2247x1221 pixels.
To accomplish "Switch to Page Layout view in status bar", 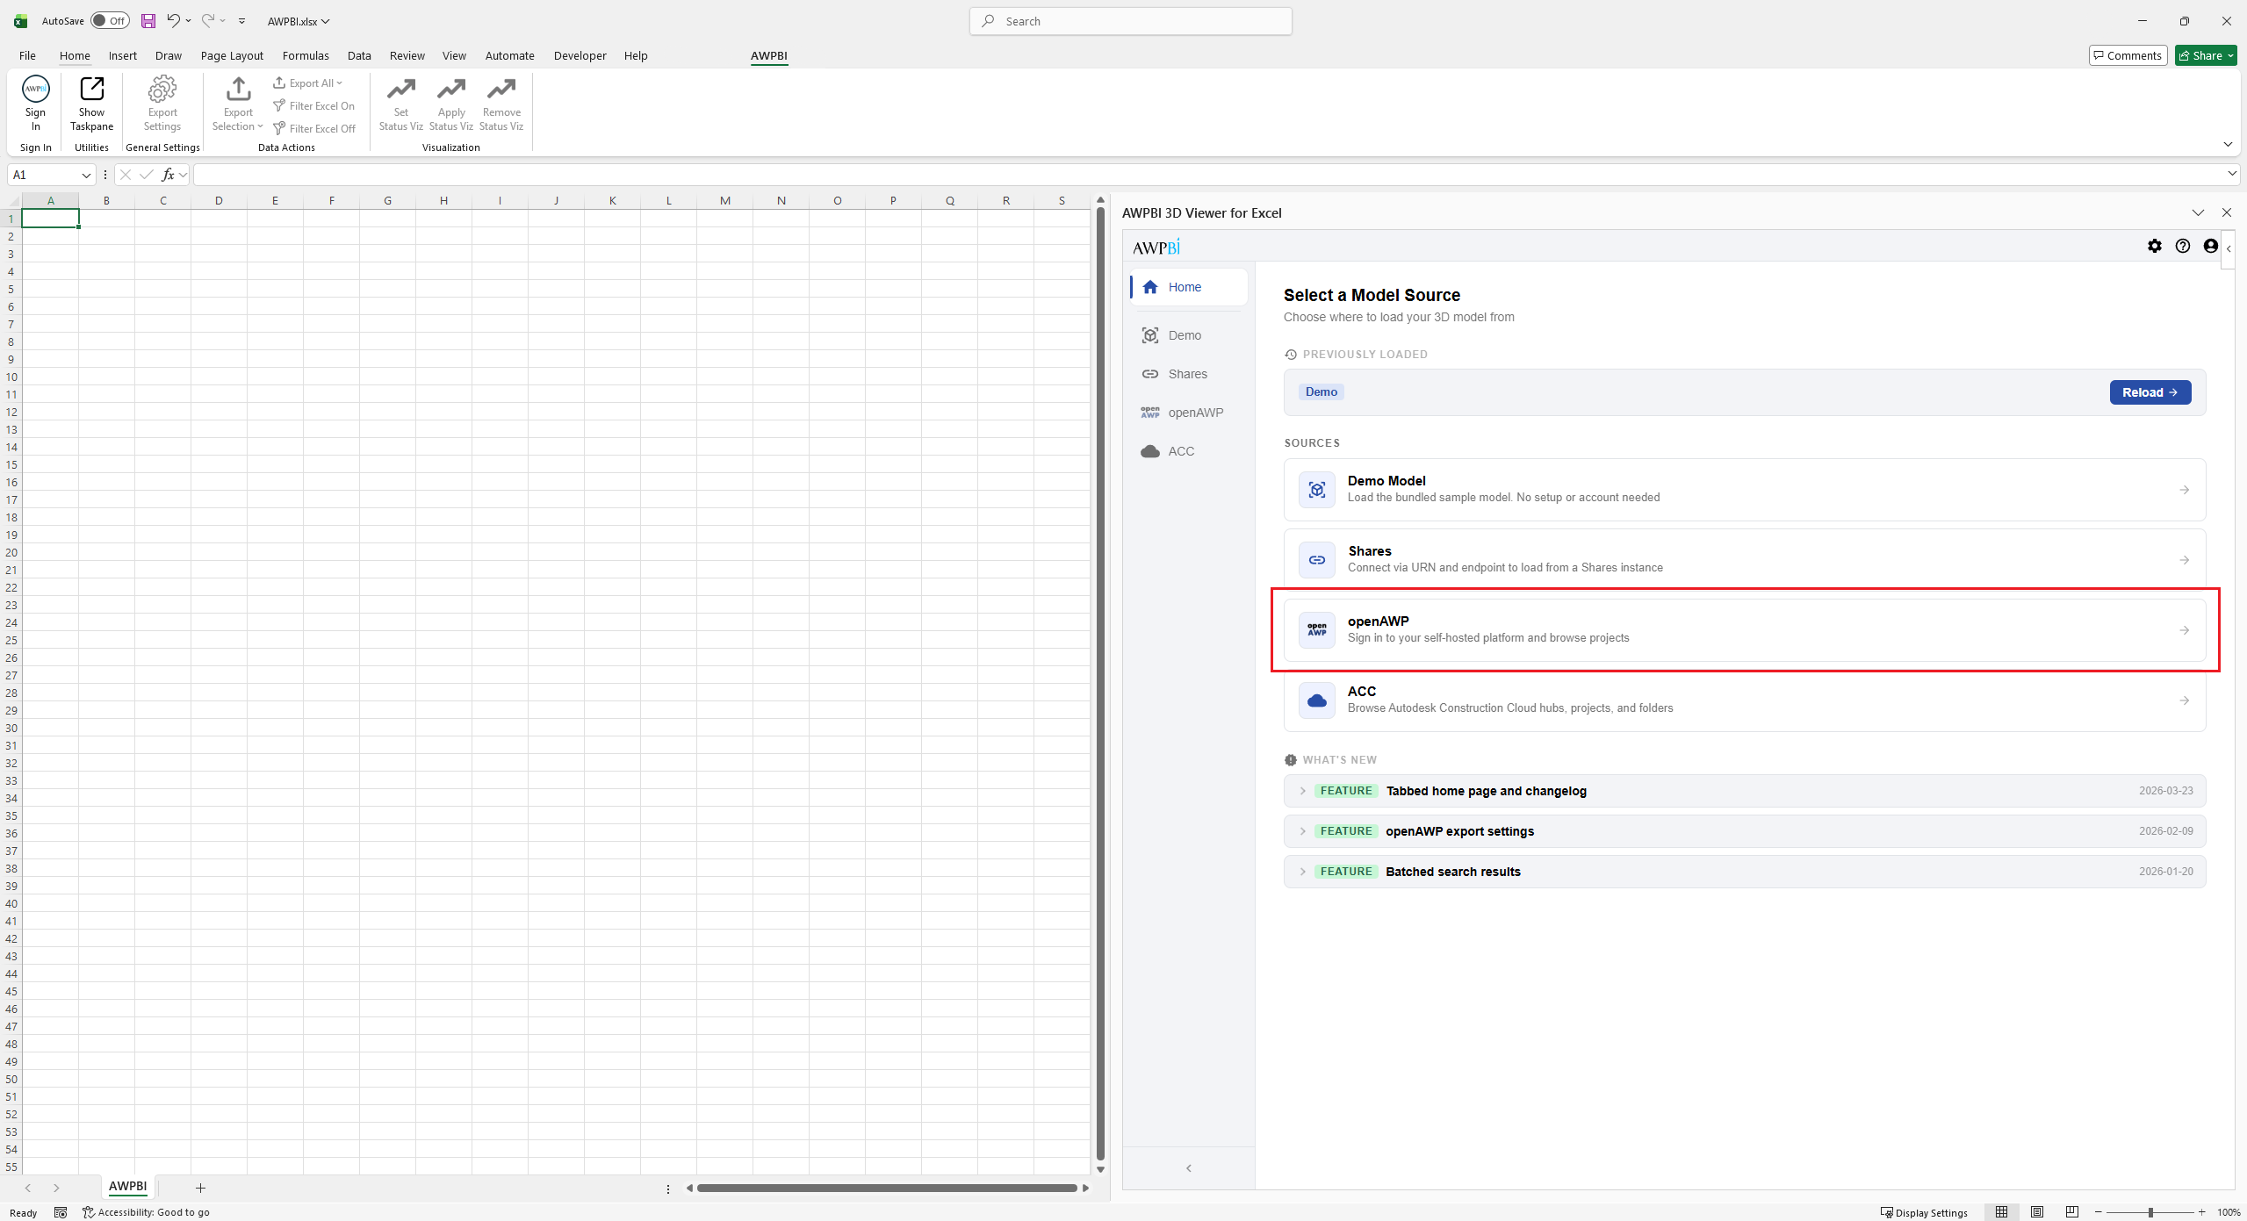I will (x=2037, y=1212).
